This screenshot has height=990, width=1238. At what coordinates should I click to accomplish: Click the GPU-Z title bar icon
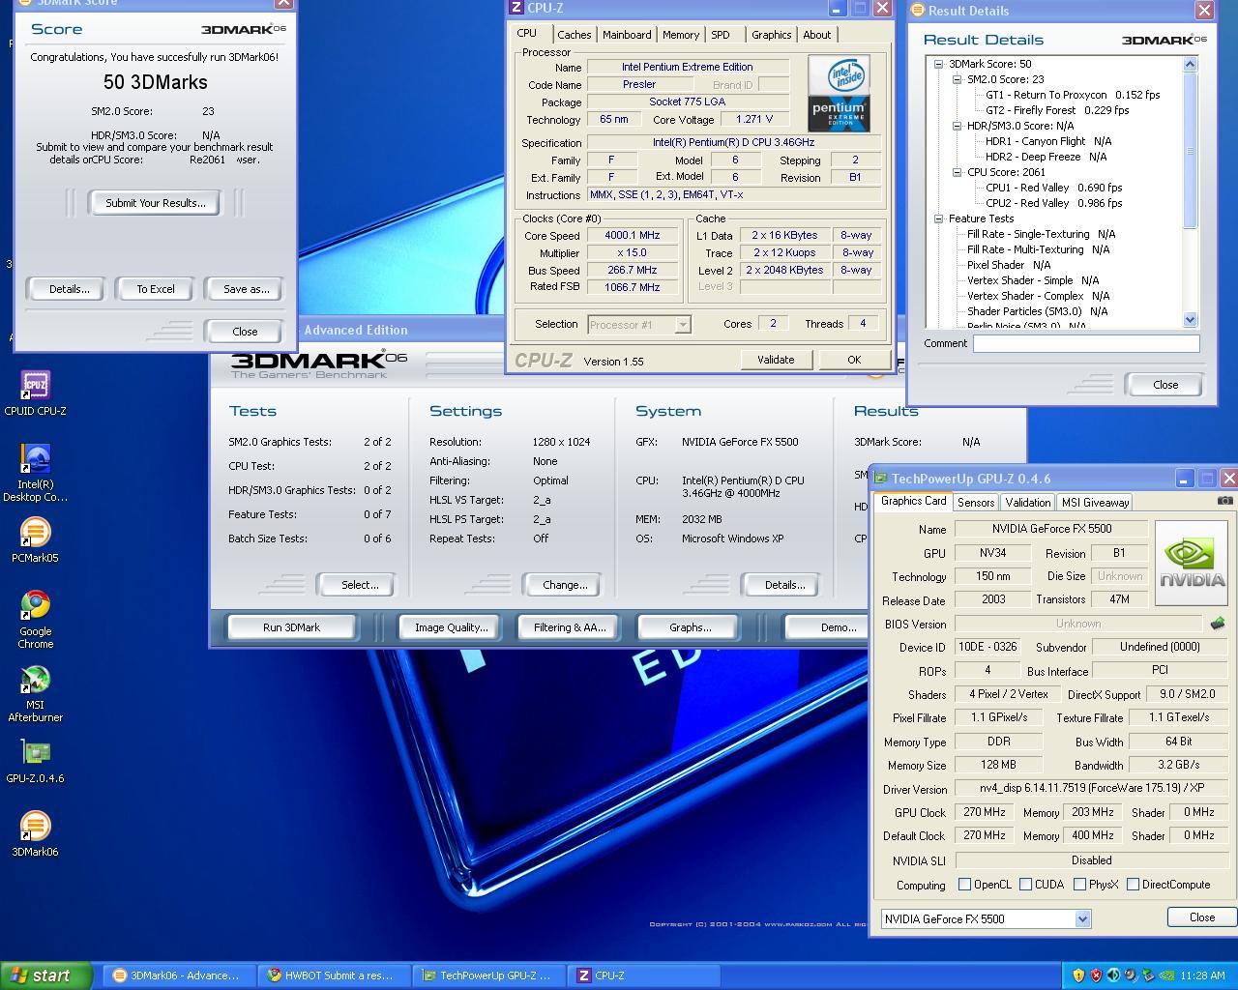point(881,479)
